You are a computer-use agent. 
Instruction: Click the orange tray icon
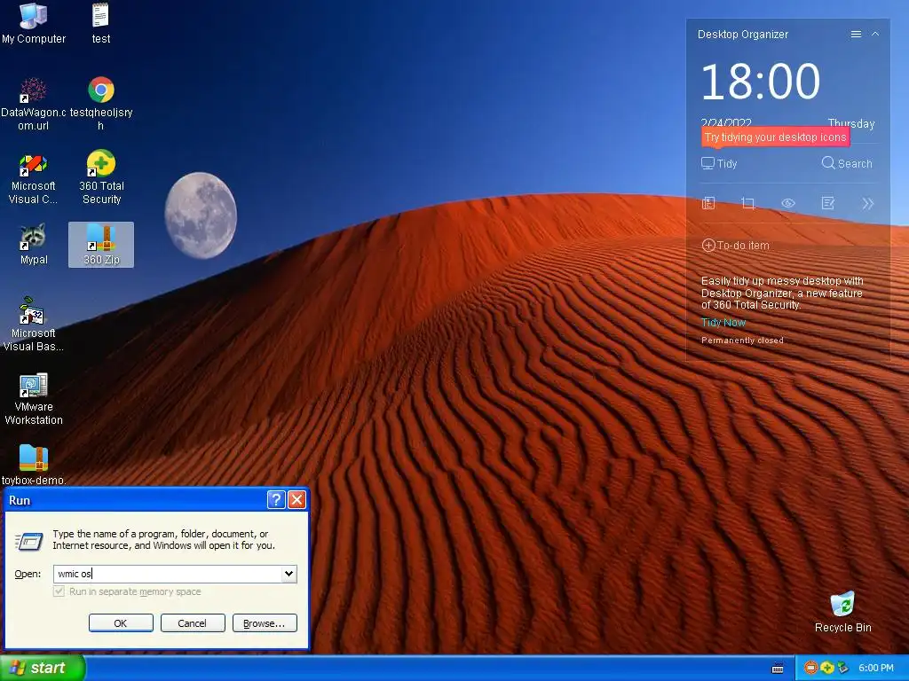coord(810,669)
